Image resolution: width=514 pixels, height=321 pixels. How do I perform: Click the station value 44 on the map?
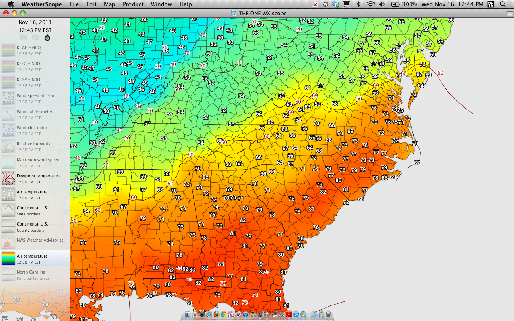click(x=104, y=20)
